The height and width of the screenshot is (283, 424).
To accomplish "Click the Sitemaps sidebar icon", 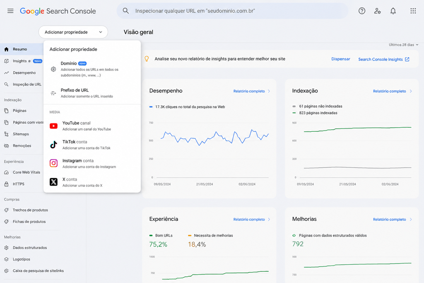I will [7, 134].
